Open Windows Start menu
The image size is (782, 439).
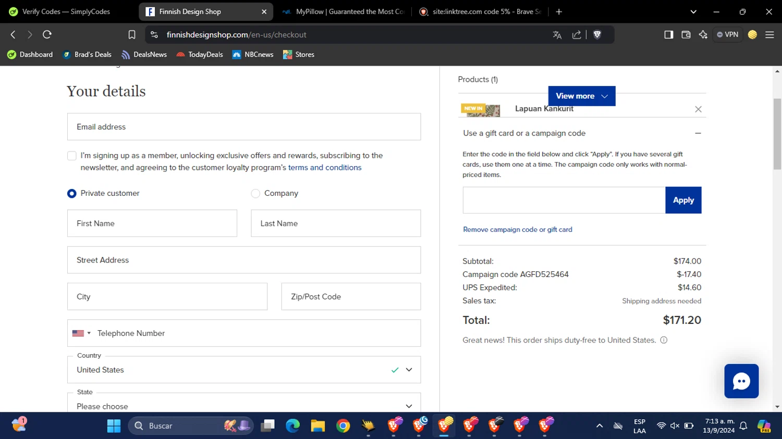(x=114, y=426)
